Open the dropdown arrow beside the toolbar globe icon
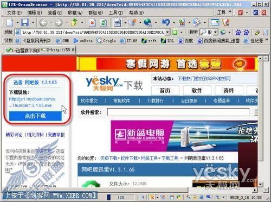 click(x=156, y=23)
